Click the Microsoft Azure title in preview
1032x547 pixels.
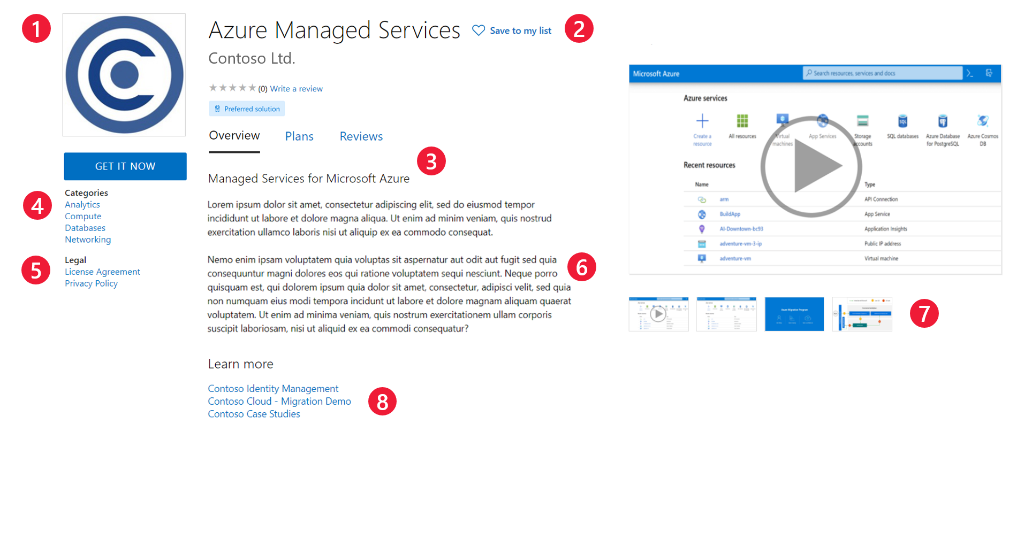tap(656, 74)
